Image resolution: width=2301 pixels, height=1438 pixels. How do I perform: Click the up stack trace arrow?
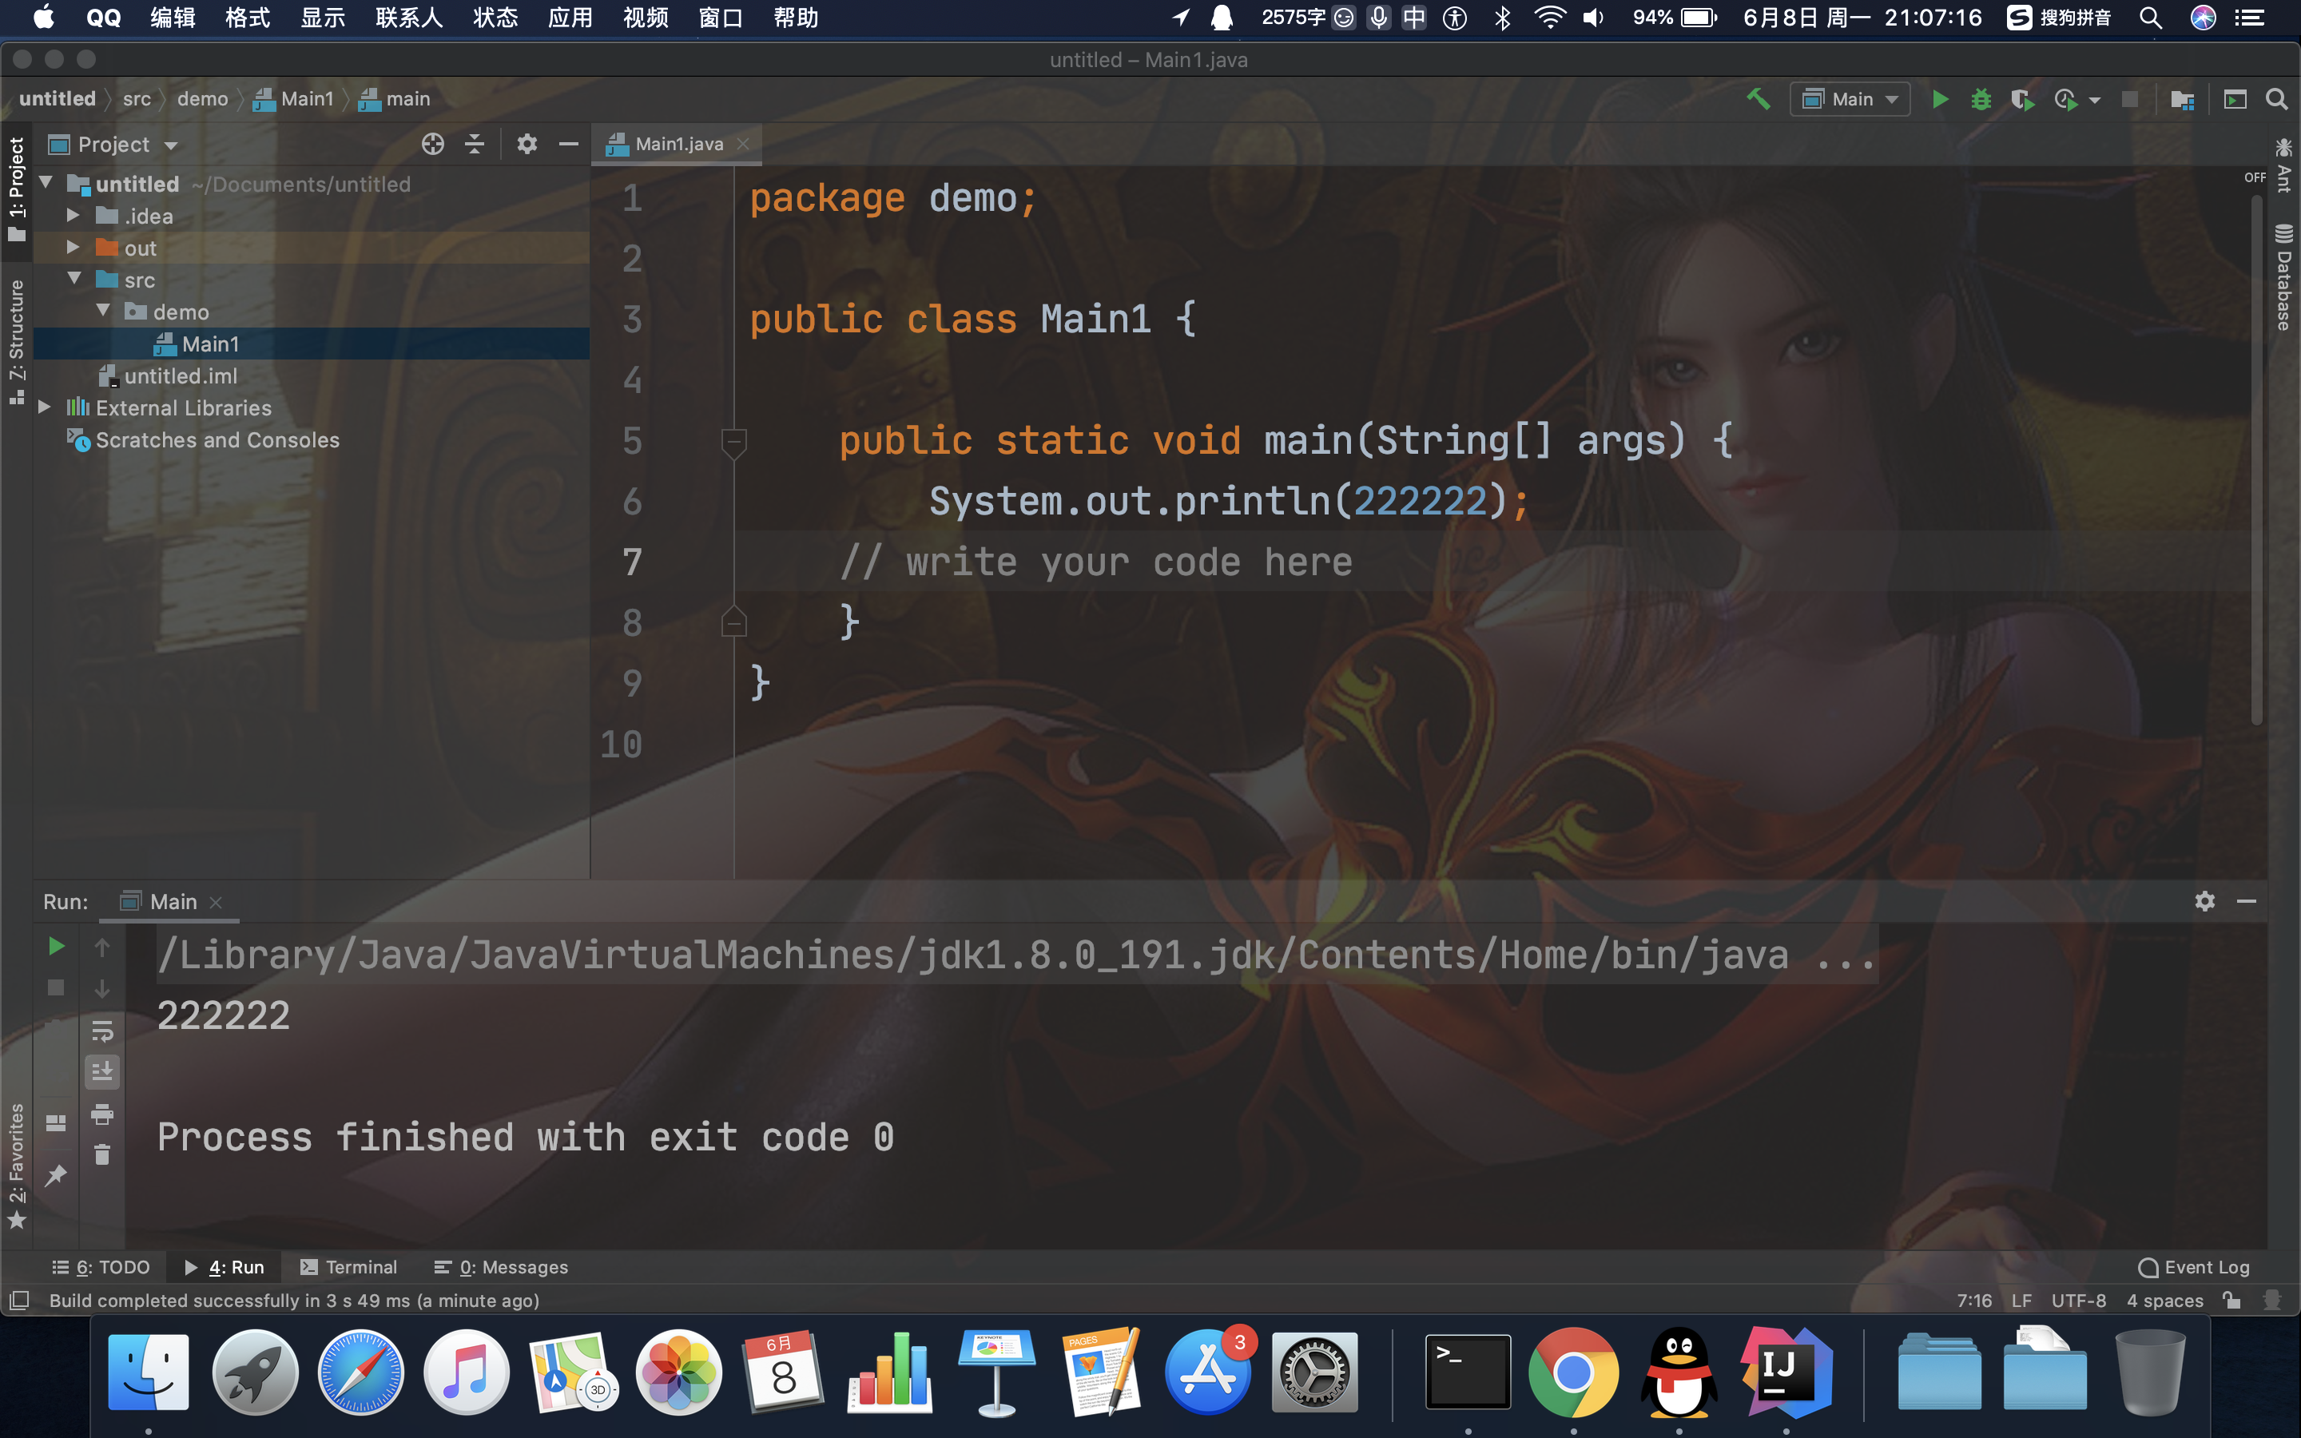click(x=101, y=947)
